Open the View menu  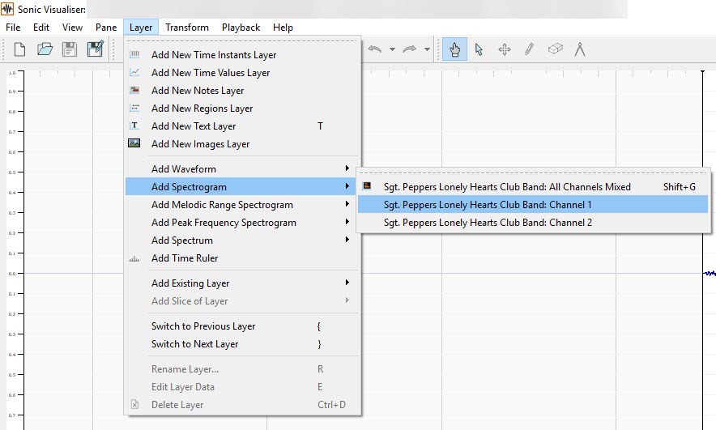click(72, 28)
